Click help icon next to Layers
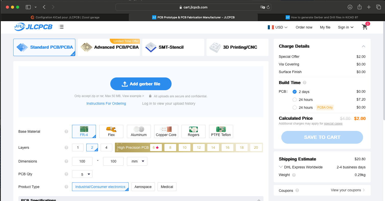 point(66,148)
